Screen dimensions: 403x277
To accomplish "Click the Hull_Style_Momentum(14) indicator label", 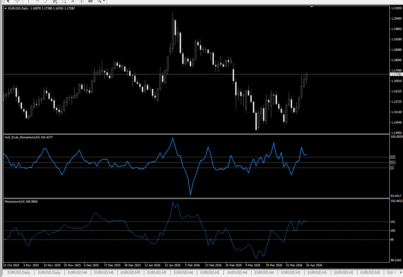I will point(22,137).
